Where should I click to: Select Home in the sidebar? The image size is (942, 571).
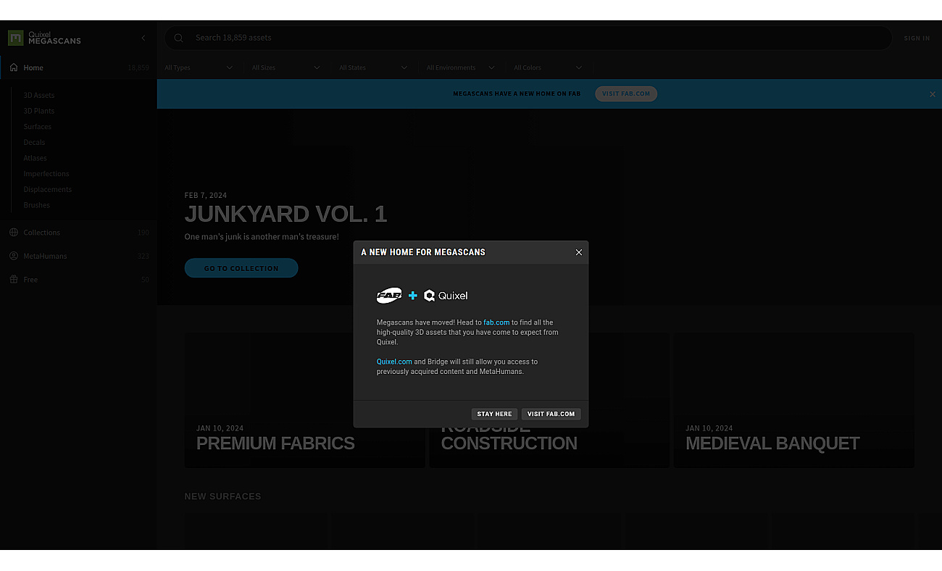pos(78,67)
